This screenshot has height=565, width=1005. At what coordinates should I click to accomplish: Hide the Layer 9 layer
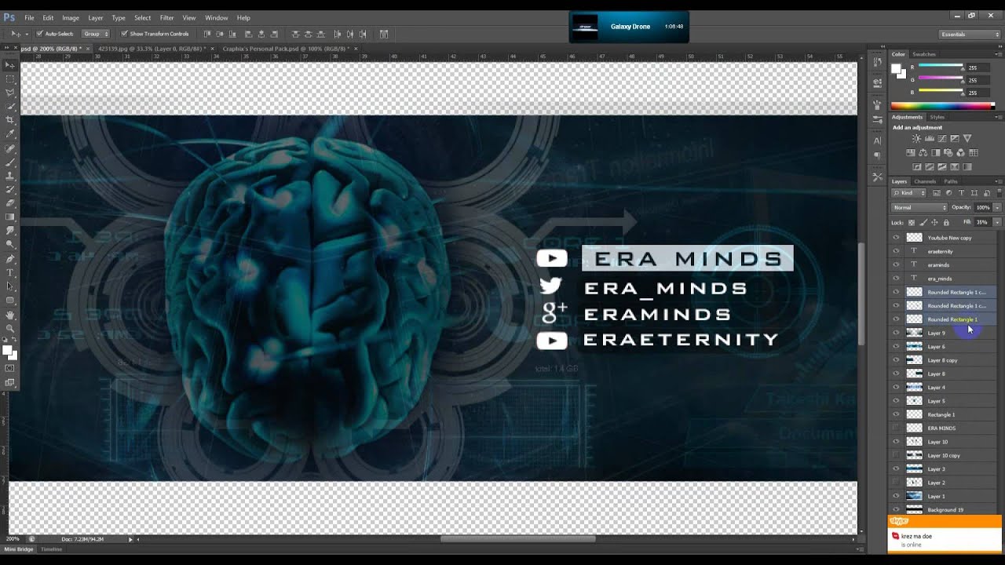896,333
